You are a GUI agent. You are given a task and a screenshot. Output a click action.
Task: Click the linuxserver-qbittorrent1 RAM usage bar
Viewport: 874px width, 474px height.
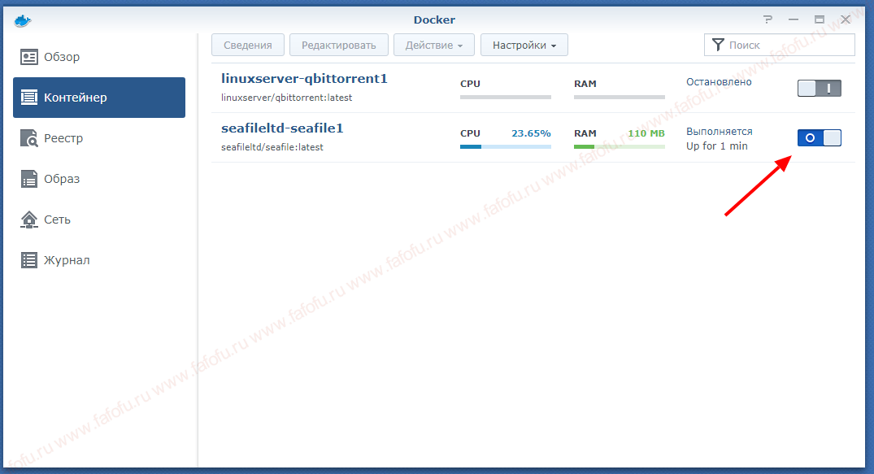tap(620, 97)
